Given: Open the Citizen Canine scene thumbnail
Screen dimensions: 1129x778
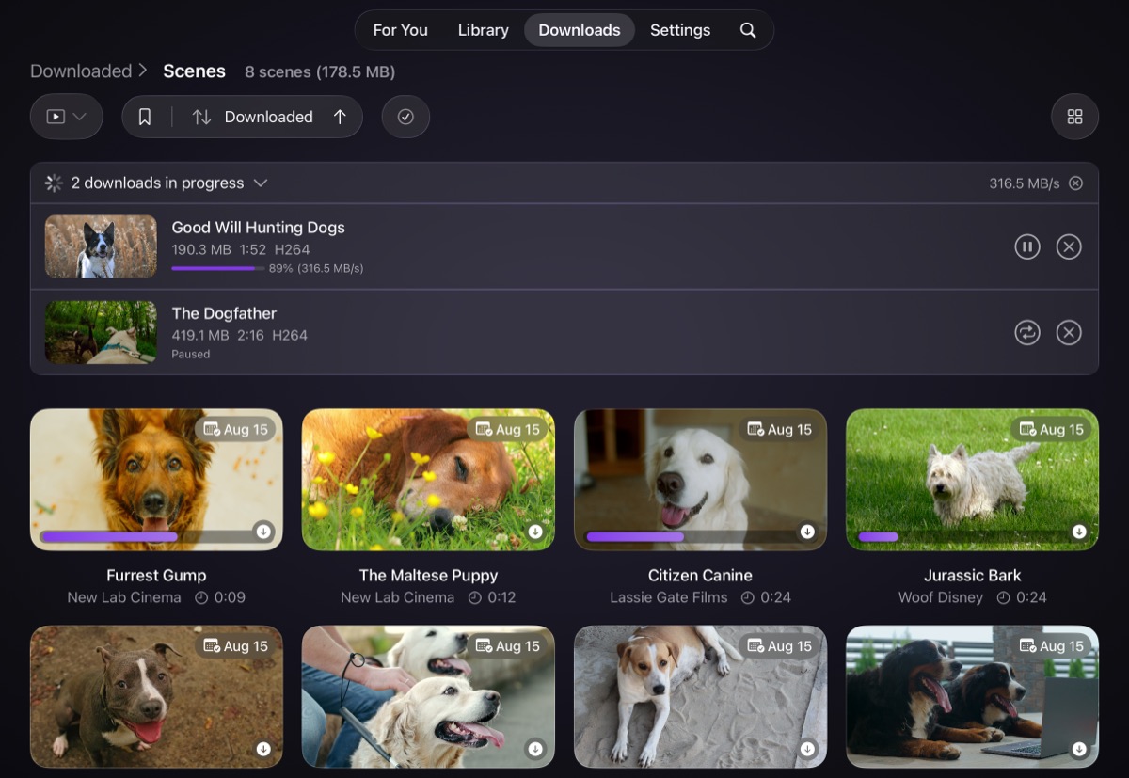Looking at the screenshot, I should 700,480.
